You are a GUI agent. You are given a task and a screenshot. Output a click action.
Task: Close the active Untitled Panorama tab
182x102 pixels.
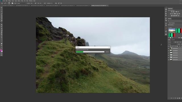(x=107, y=6)
